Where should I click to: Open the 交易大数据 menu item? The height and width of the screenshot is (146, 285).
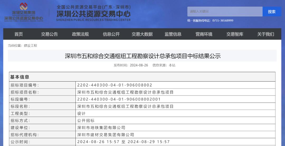(142, 34)
